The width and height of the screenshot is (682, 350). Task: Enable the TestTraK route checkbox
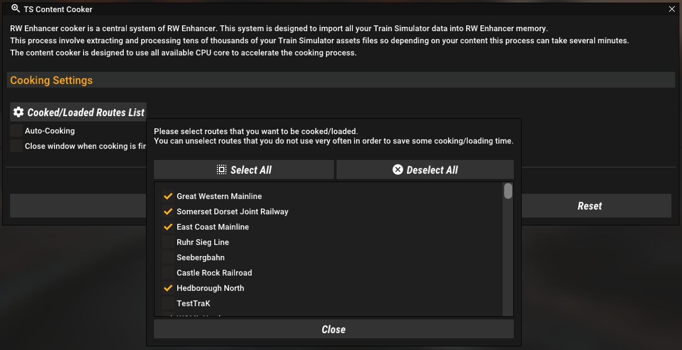[x=168, y=304]
